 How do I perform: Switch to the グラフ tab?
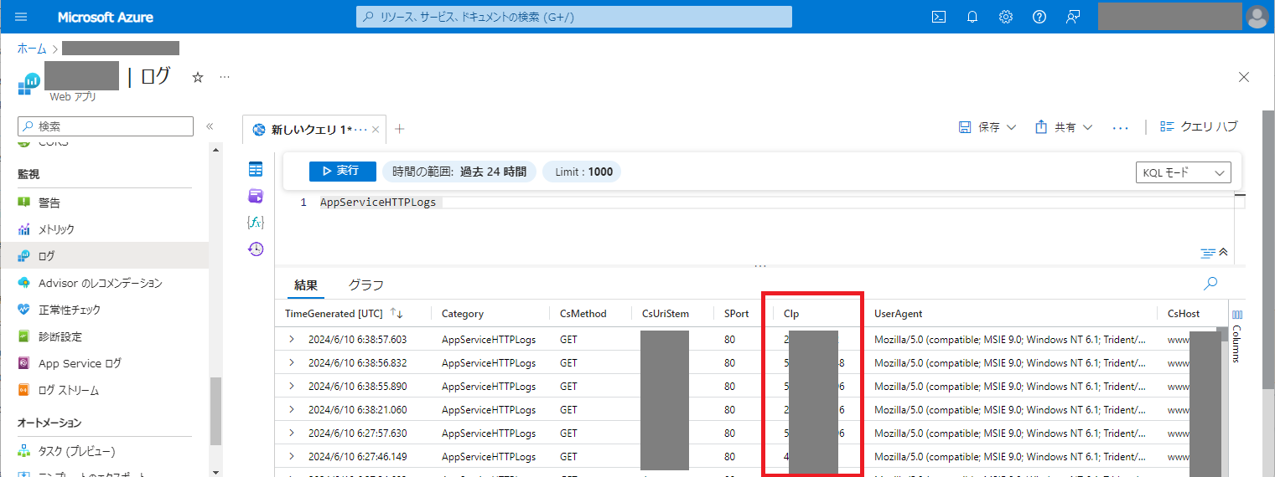366,285
